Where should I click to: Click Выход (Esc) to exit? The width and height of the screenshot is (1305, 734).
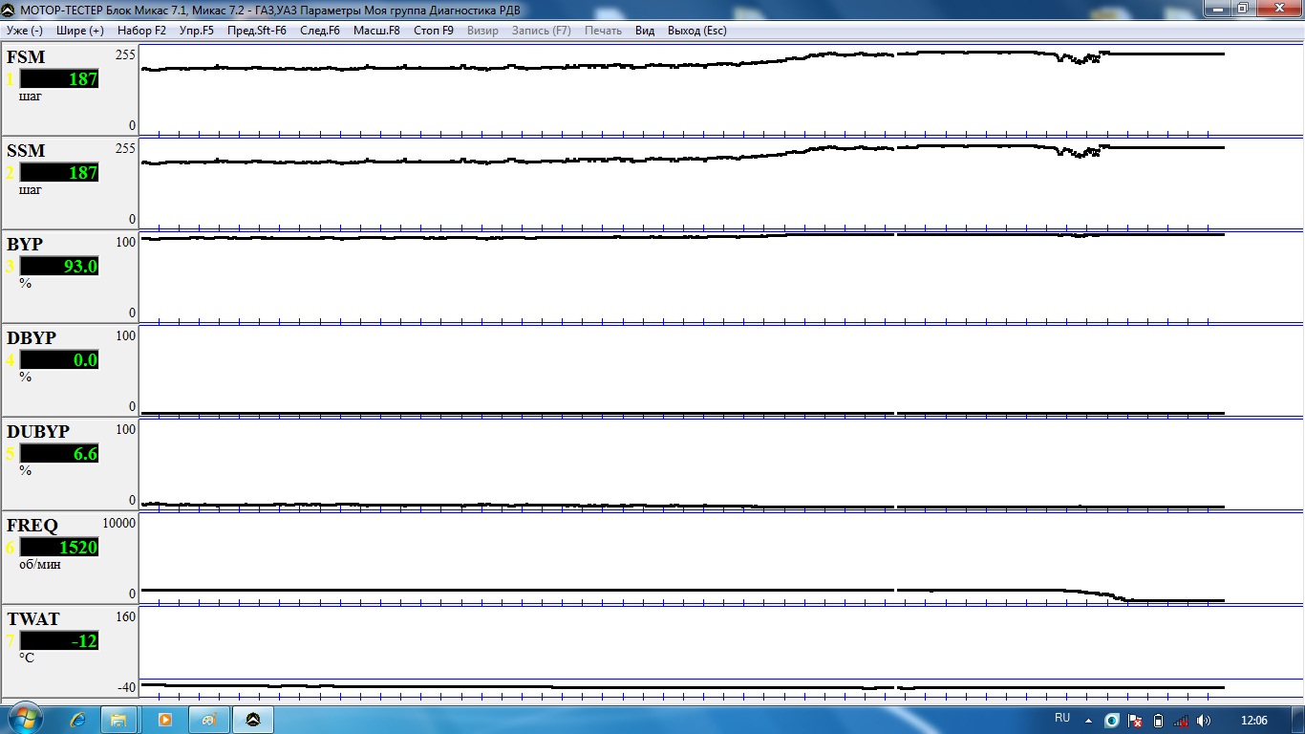tap(697, 31)
